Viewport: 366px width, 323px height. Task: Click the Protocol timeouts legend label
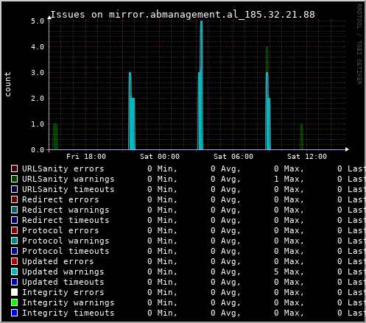66,251
